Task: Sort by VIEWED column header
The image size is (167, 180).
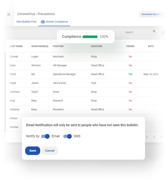Action: click(130, 46)
